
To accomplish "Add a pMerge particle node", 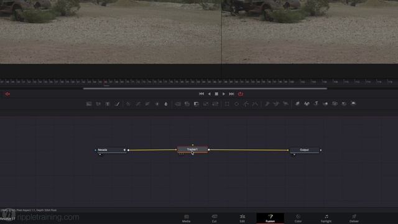I will (x=276, y=104).
